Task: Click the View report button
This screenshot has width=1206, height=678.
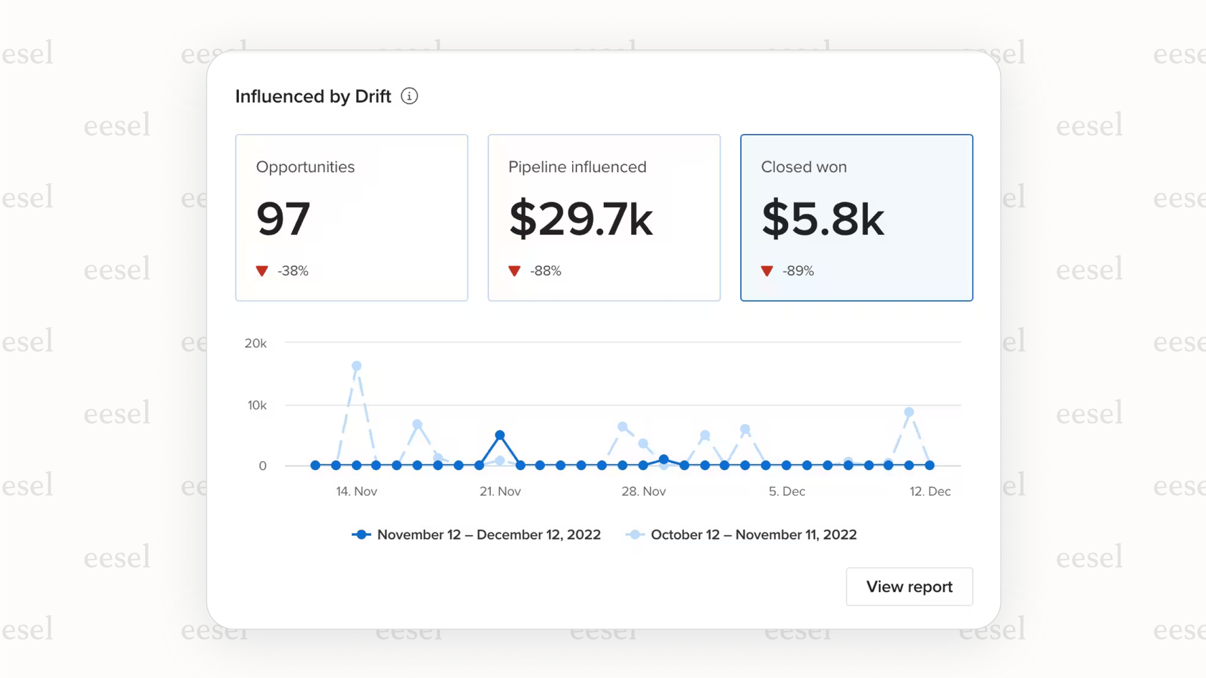Action: click(909, 586)
